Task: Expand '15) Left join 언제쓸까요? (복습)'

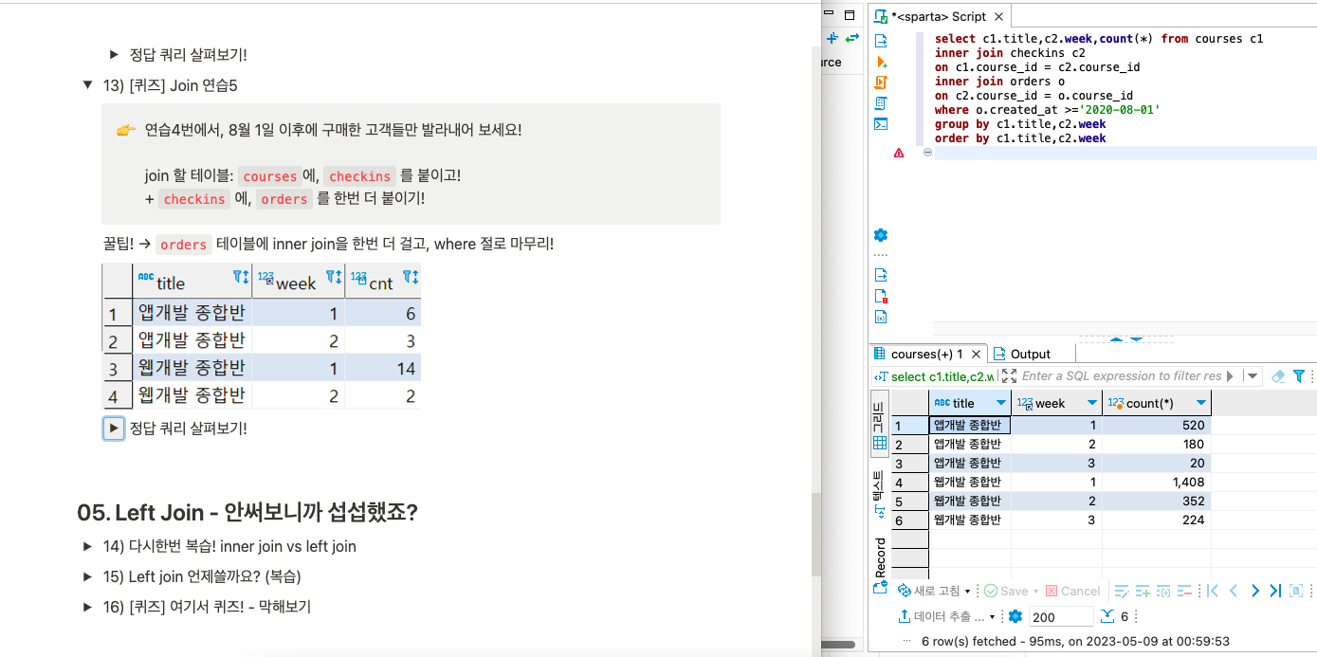Action: click(x=87, y=576)
